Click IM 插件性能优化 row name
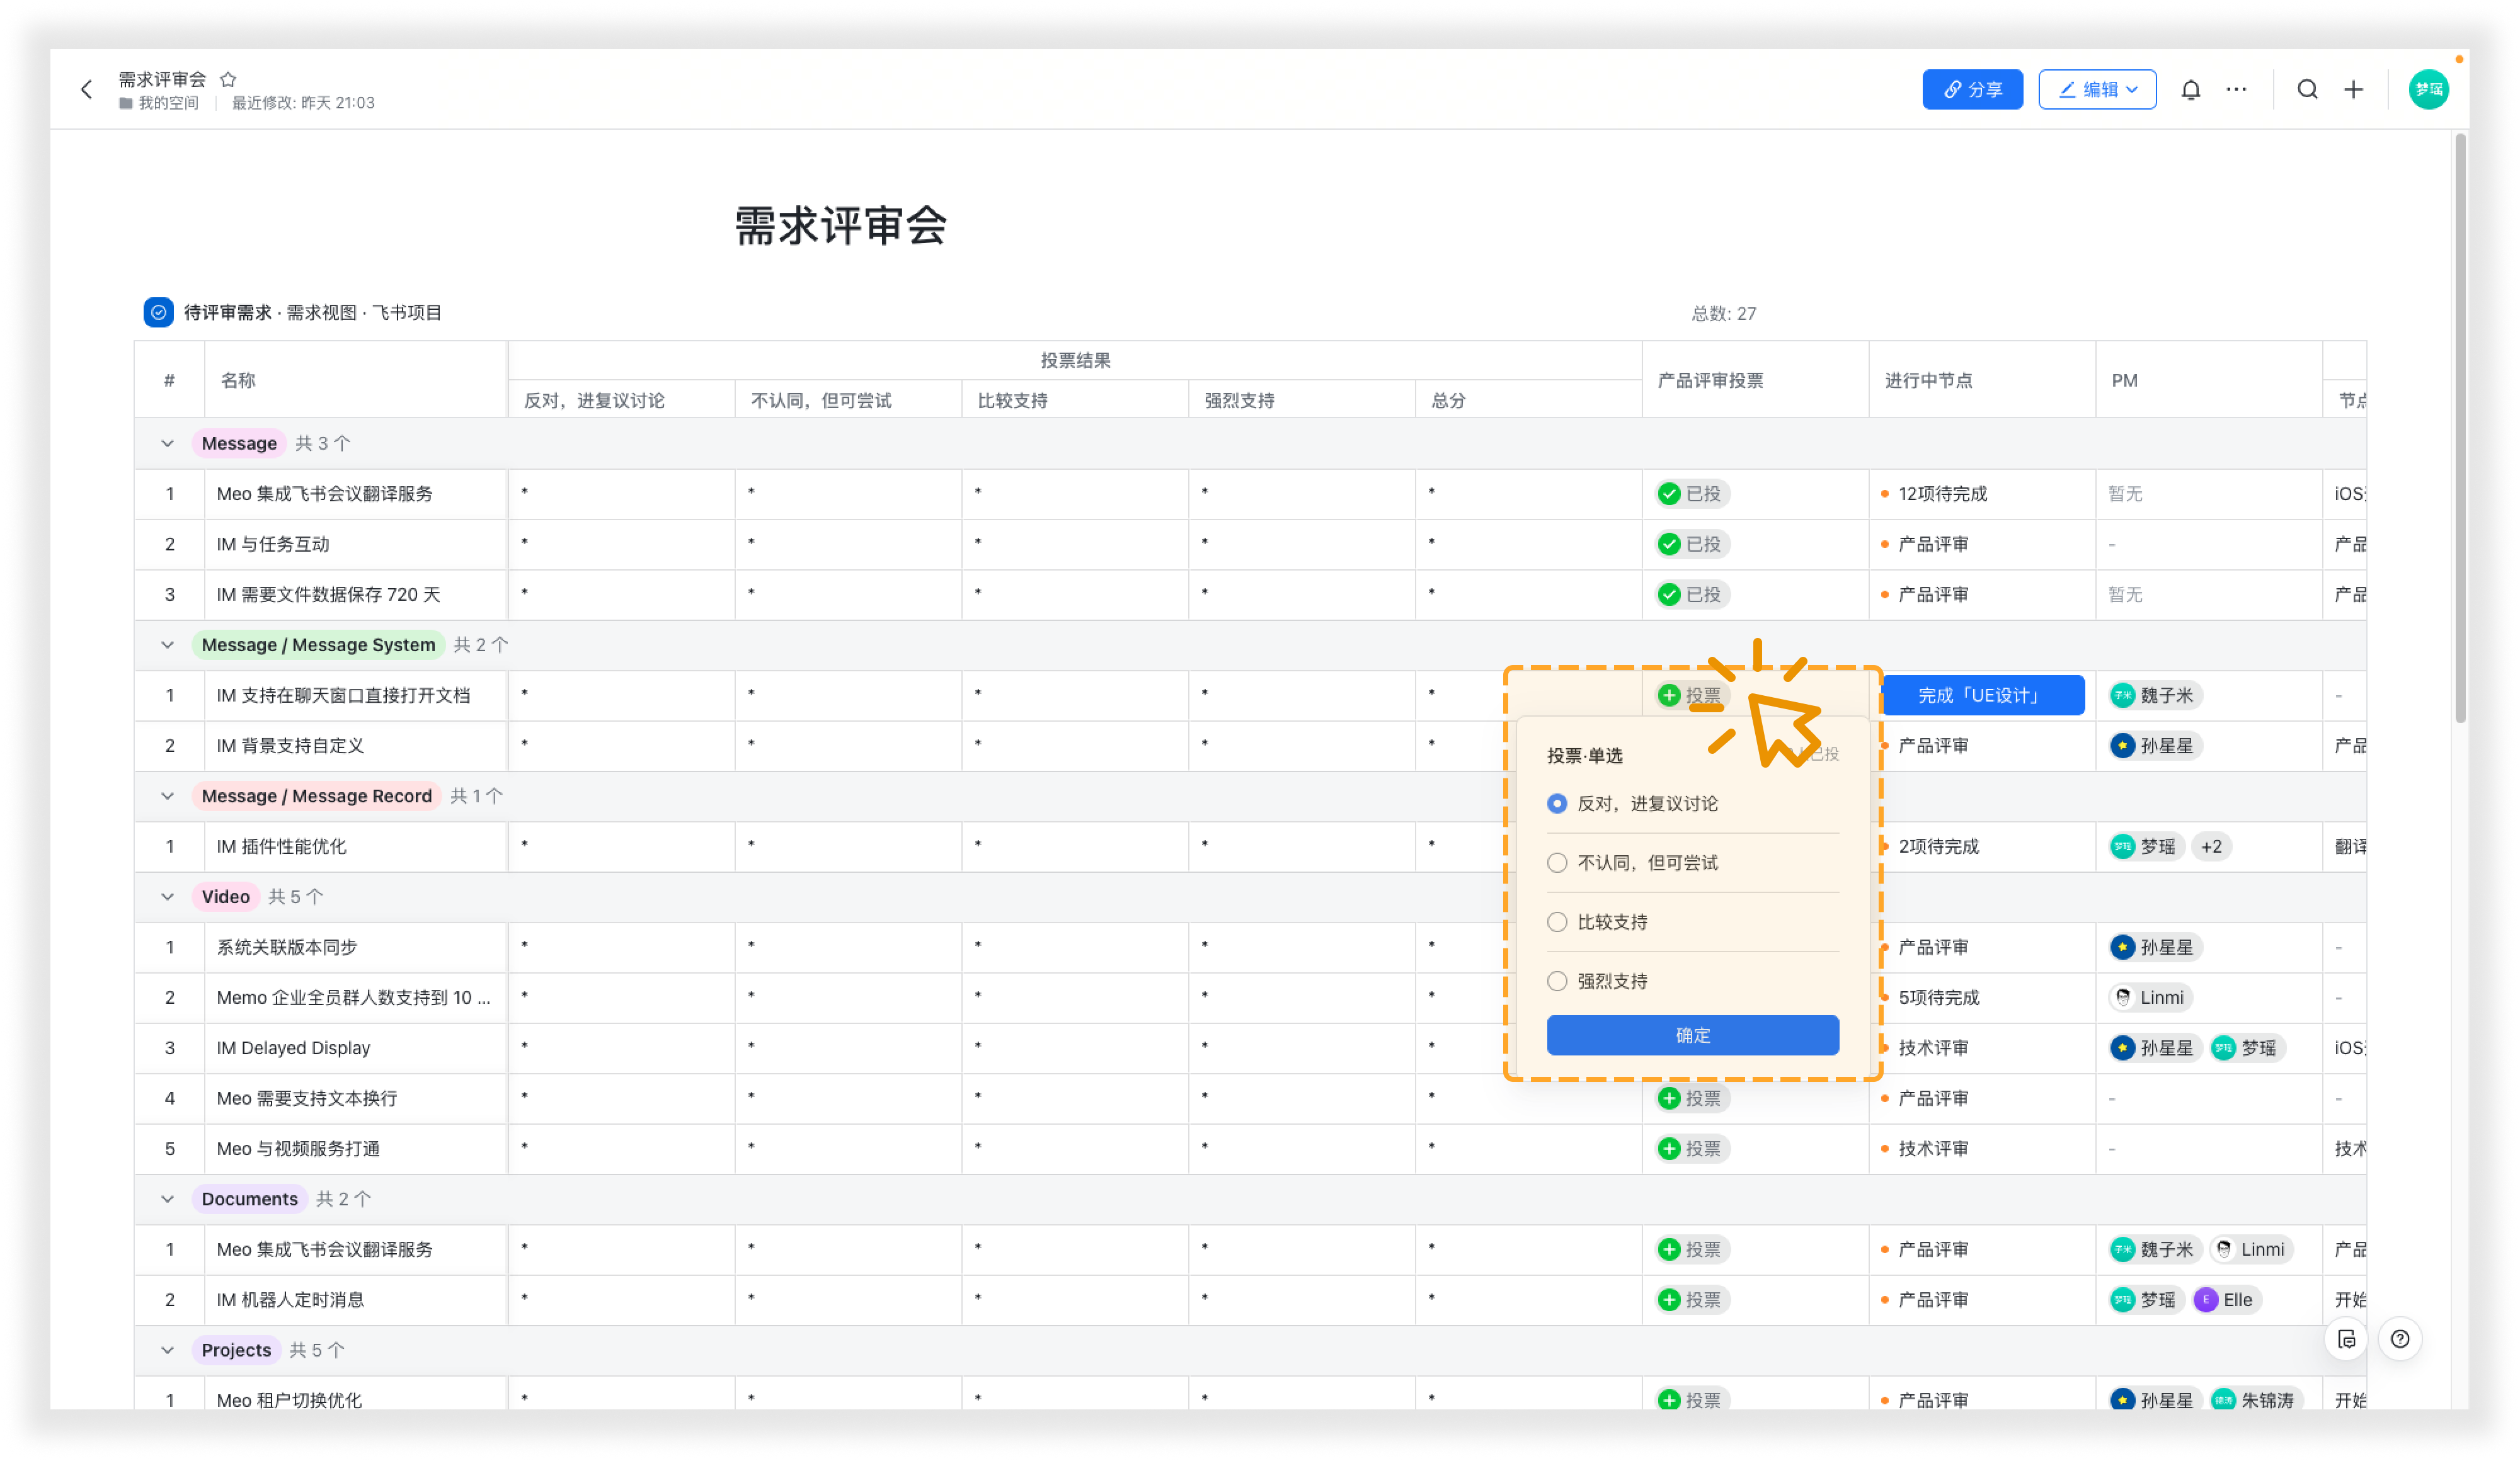2520x1461 pixels. [x=281, y=846]
